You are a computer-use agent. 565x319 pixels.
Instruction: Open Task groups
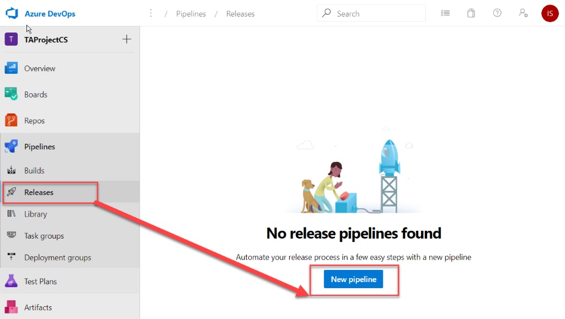[44, 236]
